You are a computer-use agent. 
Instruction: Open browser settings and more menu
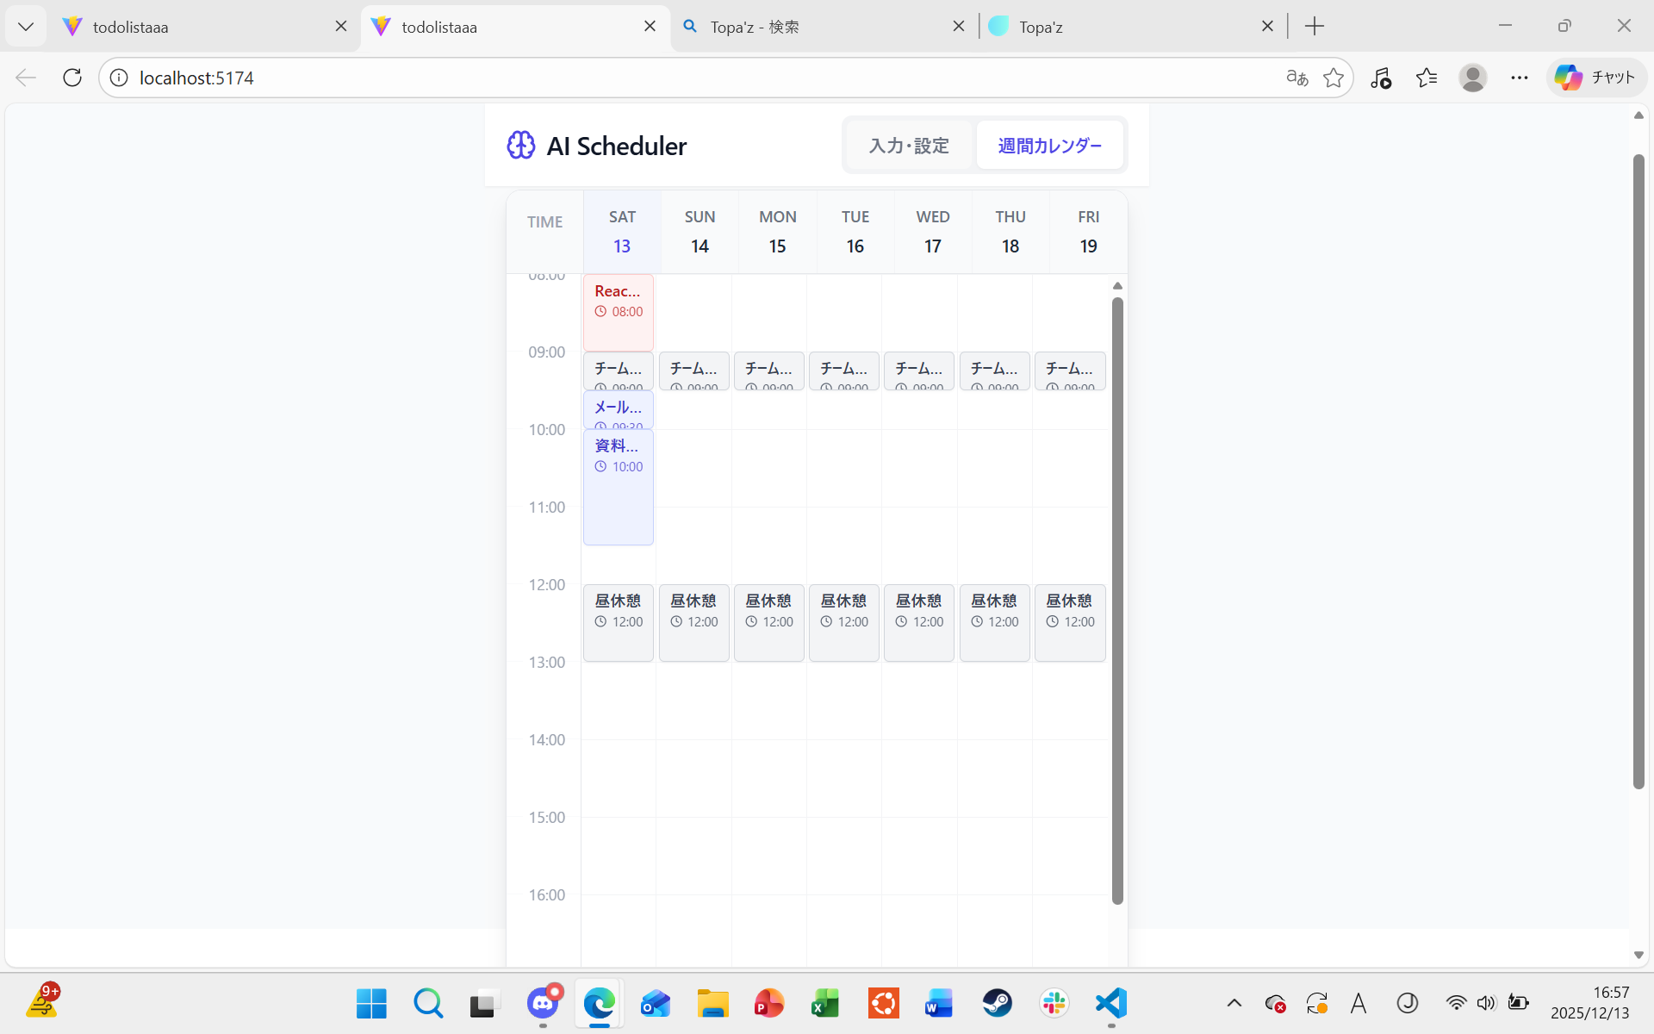pyautogui.click(x=1520, y=78)
